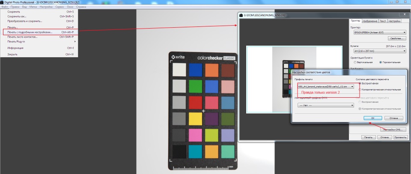Open the Правка menu

click(15, 7)
